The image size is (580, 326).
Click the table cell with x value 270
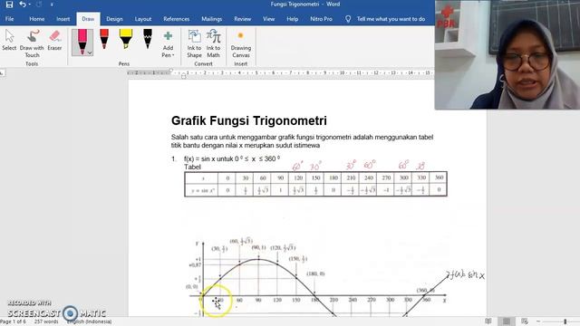coord(386,177)
